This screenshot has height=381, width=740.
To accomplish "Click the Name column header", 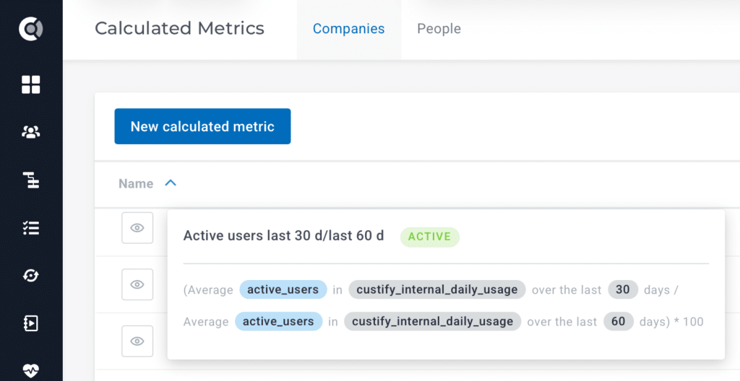I will [x=136, y=183].
